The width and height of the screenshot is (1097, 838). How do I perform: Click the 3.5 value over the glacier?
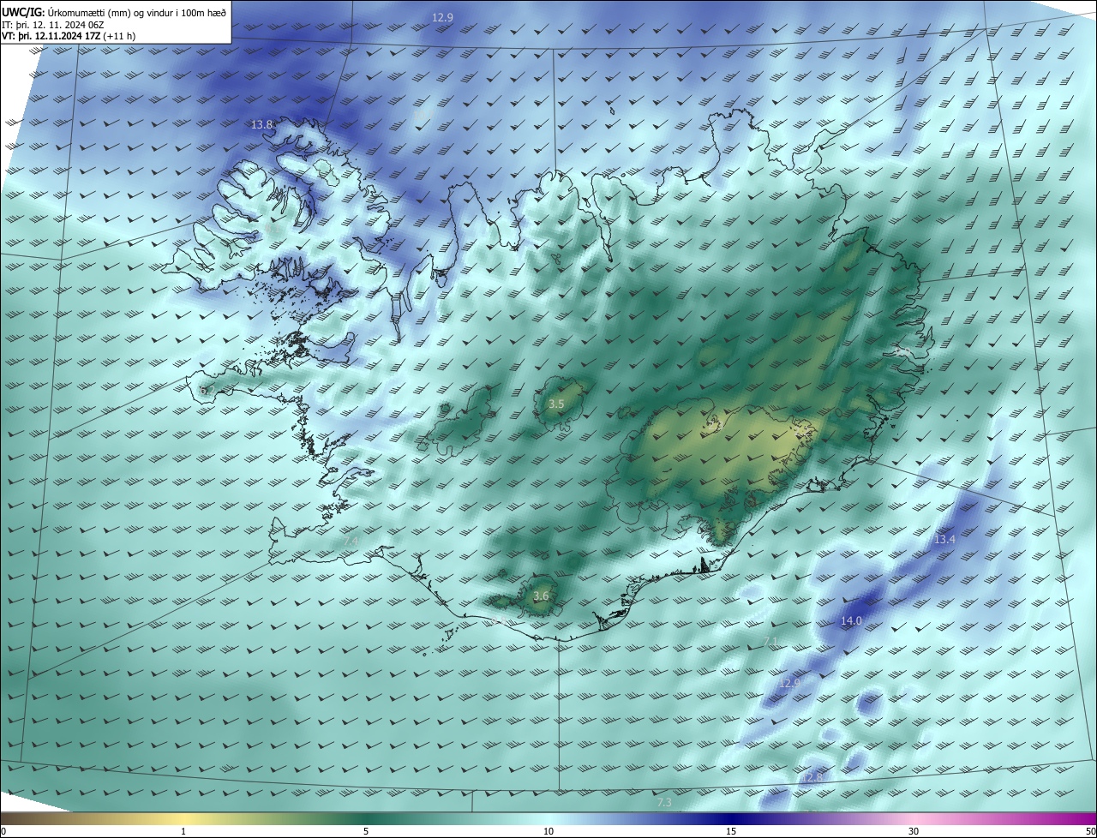(x=556, y=404)
